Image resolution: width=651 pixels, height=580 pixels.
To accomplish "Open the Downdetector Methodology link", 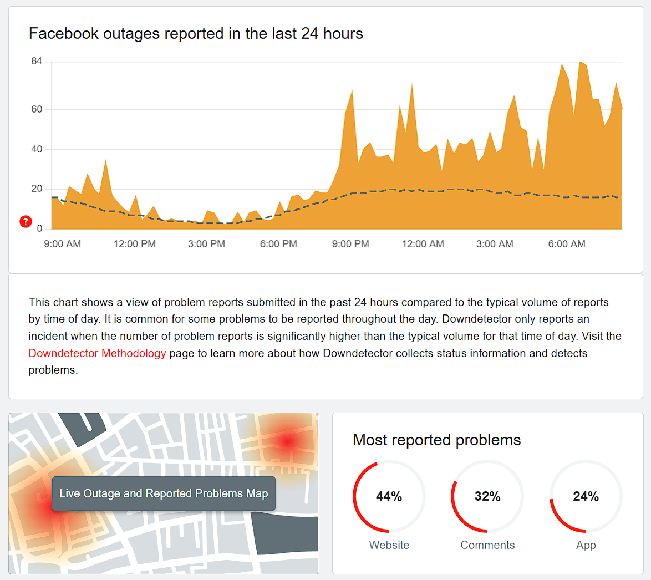I will (97, 353).
